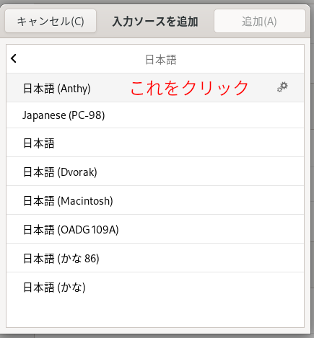Choose the Japanese (PC-98) layout

(x=155, y=115)
